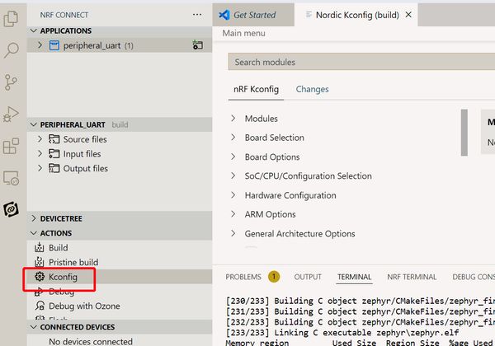Open the Extensions view
The image size is (495, 346).
coord(11,146)
